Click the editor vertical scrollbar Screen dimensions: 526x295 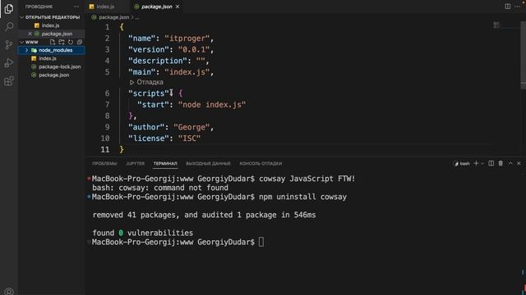pyautogui.click(x=523, y=55)
